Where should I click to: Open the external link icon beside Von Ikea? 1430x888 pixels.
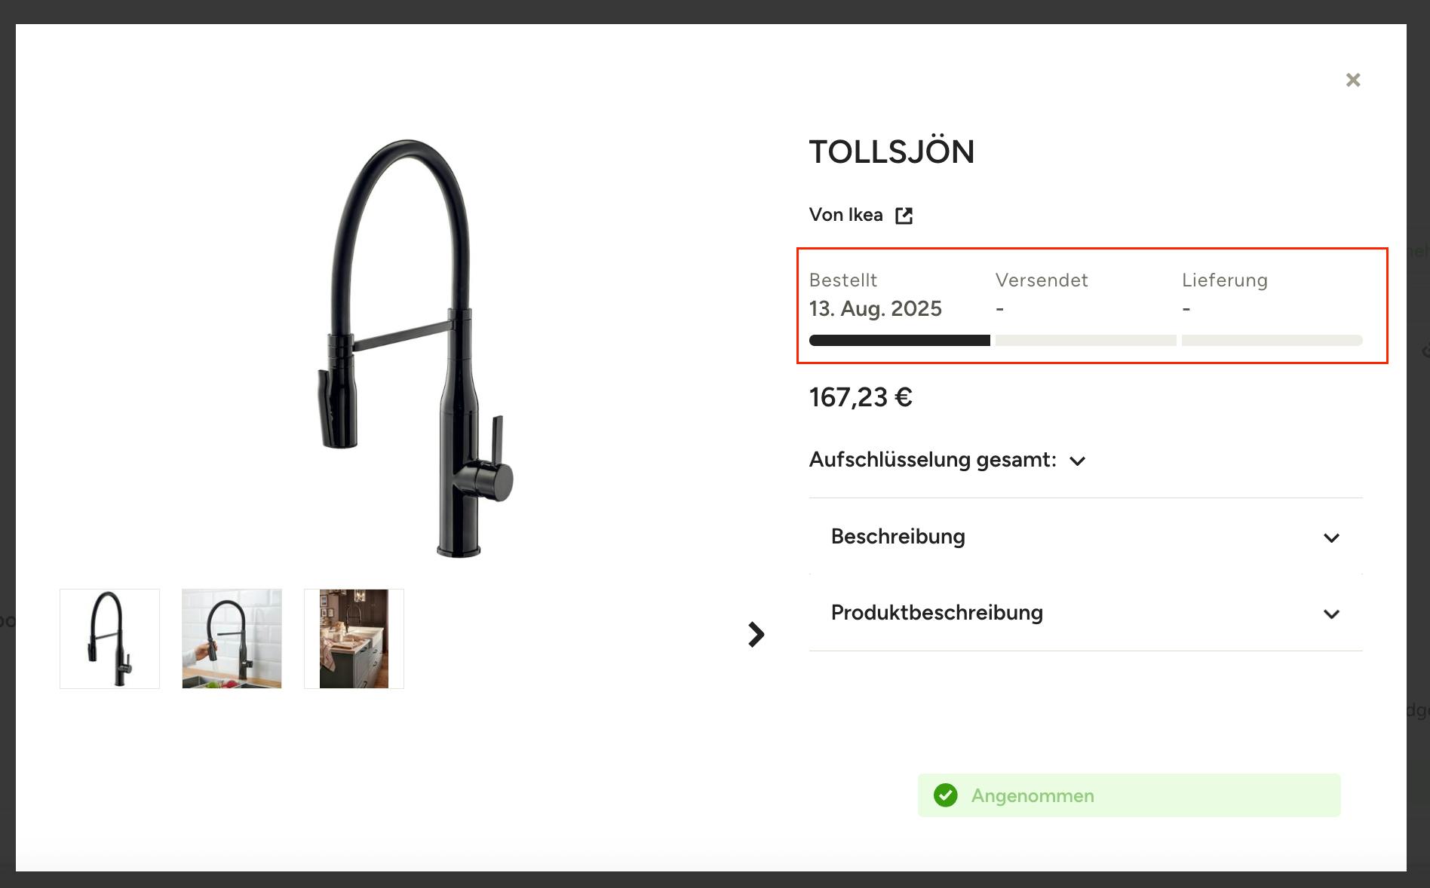[x=904, y=216]
